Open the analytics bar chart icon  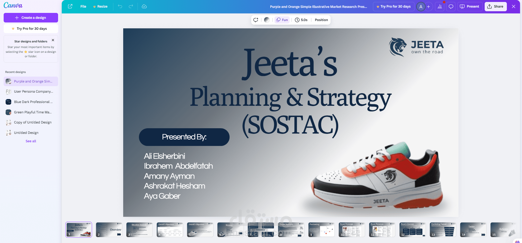point(440,6)
